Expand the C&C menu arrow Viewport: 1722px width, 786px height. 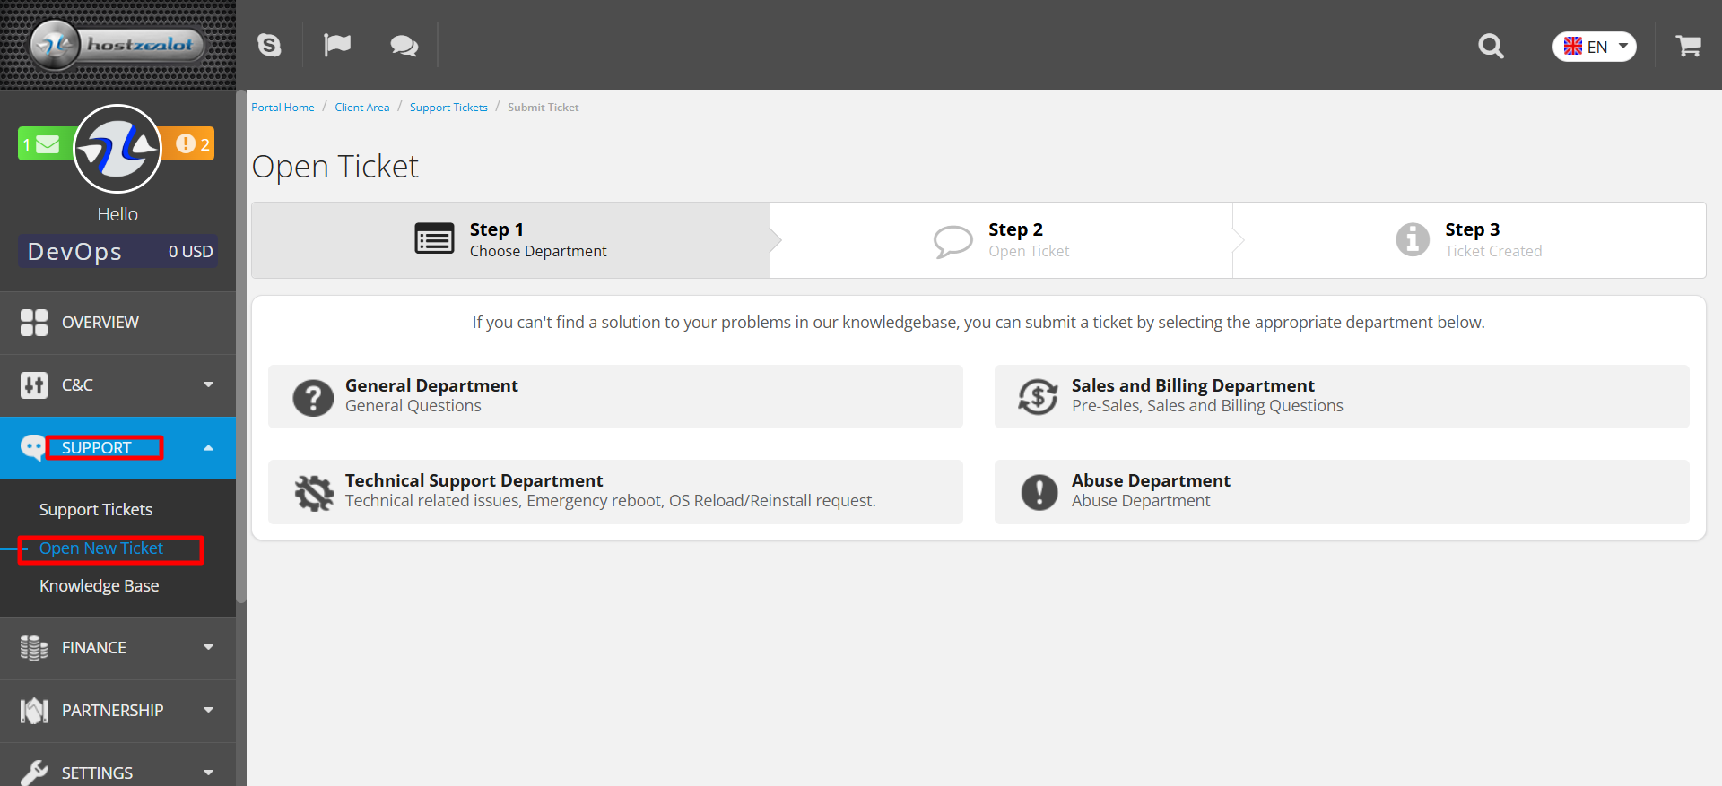pyautogui.click(x=208, y=385)
